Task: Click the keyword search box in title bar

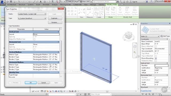Action: tap(104, 2)
